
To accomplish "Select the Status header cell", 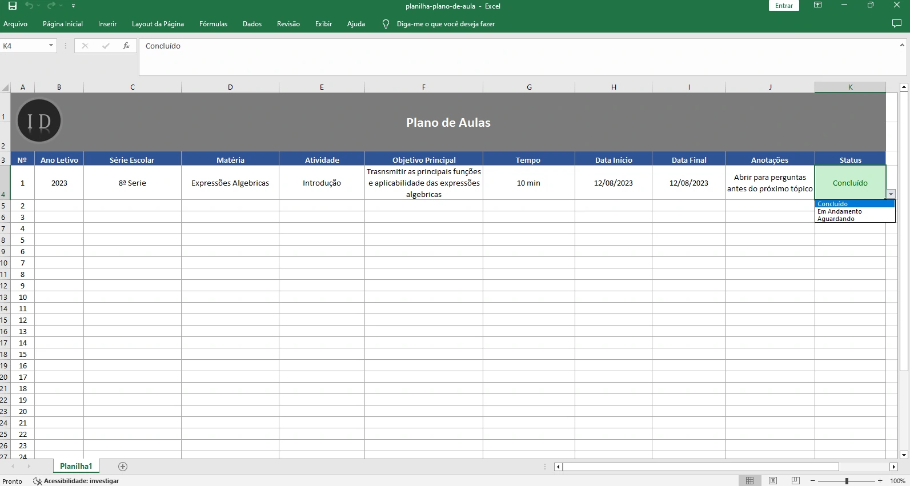I will pyautogui.click(x=850, y=160).
